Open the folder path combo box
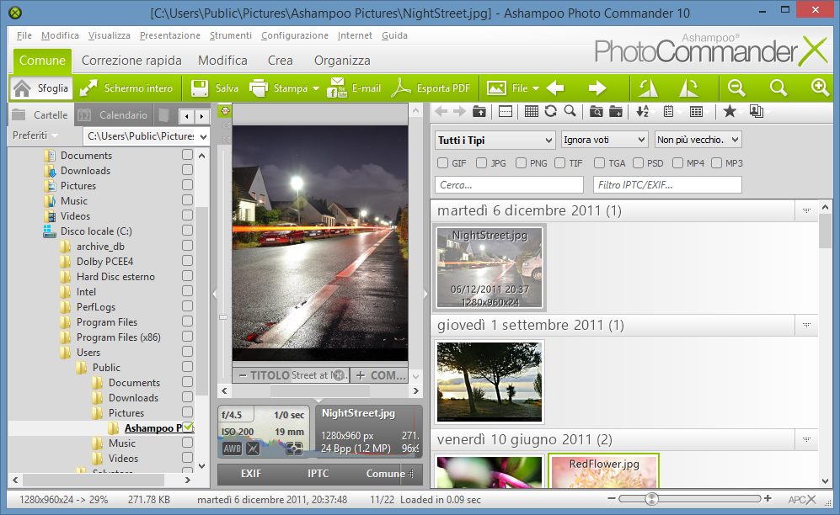840x515 pixels. 147,136
